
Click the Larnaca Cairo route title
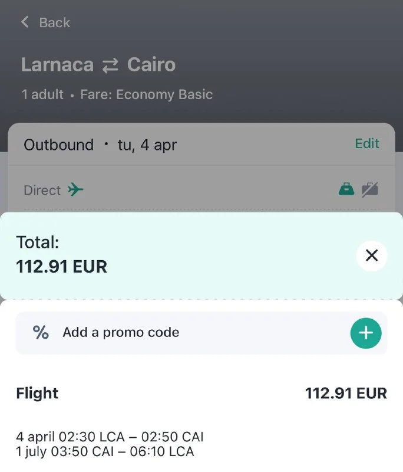(98, 65)
